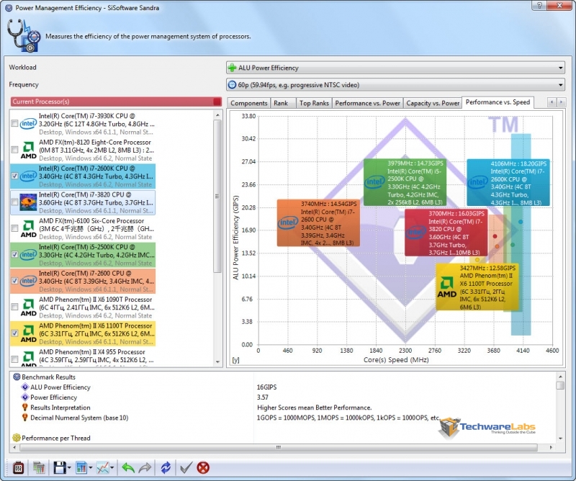Viewport: 576px width, 481px height.
Task: Check the AMD FX-8120 processor checkbox
Action: pos(14,150)
